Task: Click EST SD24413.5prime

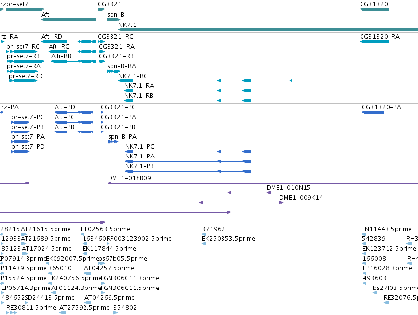Action: pos(50,298)
